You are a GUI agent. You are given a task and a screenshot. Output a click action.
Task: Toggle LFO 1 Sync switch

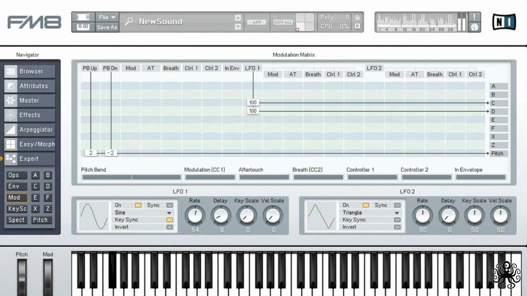click(170, 205)
